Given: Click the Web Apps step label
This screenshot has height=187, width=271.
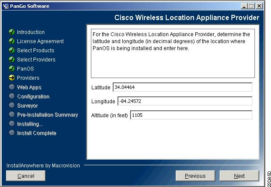Looking at the screenshot, I should pyautogui.click(x=29, y=87).
